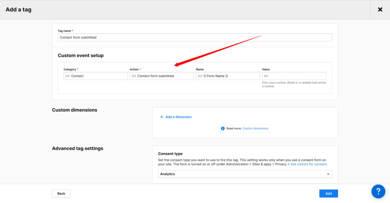The image size is (390, 203).
Task: Click the Add a dimension link
Action: click(178, 117)
